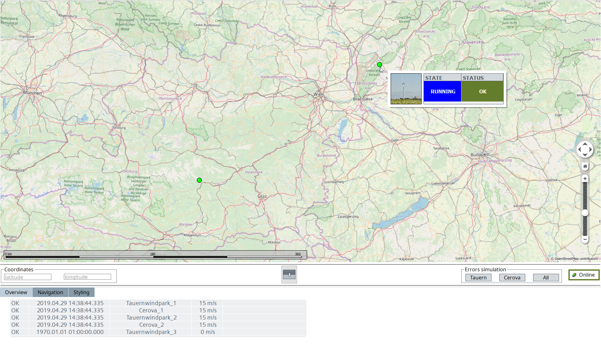The height and width of the screenshot is (359, 601).
Task: Pan map up with navigation arrow
Action: 585,144
